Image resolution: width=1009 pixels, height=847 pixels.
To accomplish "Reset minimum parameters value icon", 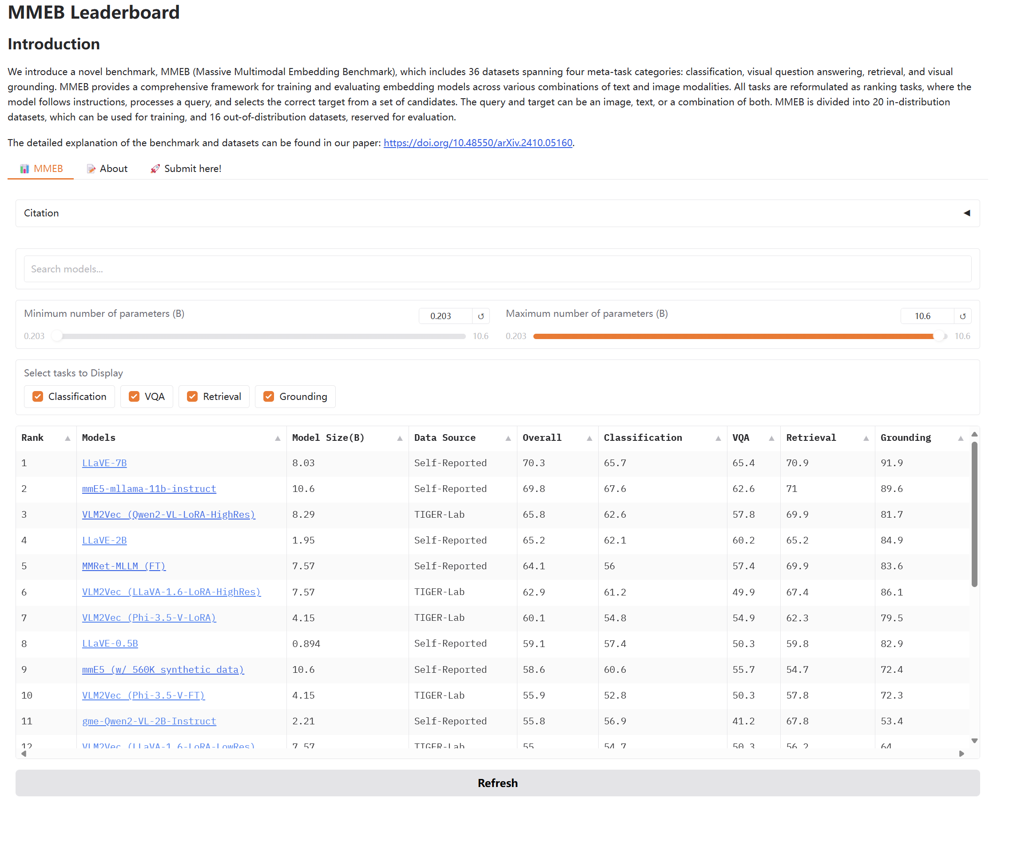I will click(481, 316).
